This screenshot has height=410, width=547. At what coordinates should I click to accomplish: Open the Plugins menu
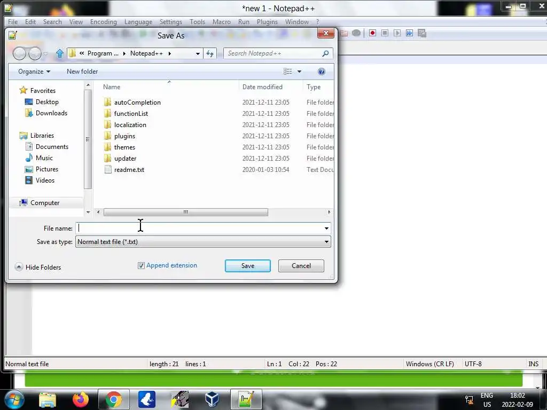pos(267,21)
